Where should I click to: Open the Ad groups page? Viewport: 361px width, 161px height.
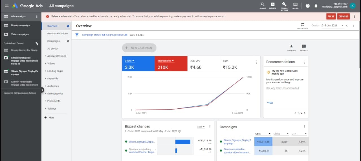pyautogui.click(x=53, y=48)
